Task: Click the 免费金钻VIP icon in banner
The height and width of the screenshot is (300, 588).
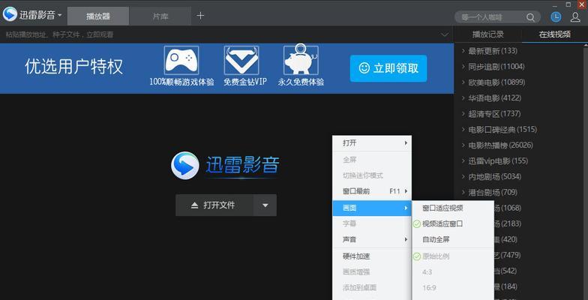Action: 241,60
